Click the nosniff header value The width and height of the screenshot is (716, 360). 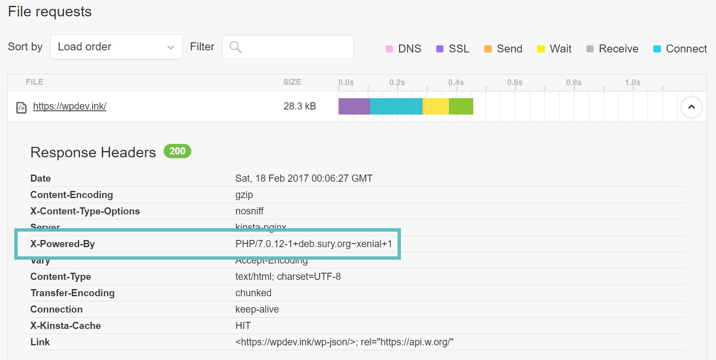click(x=249, y=211)
